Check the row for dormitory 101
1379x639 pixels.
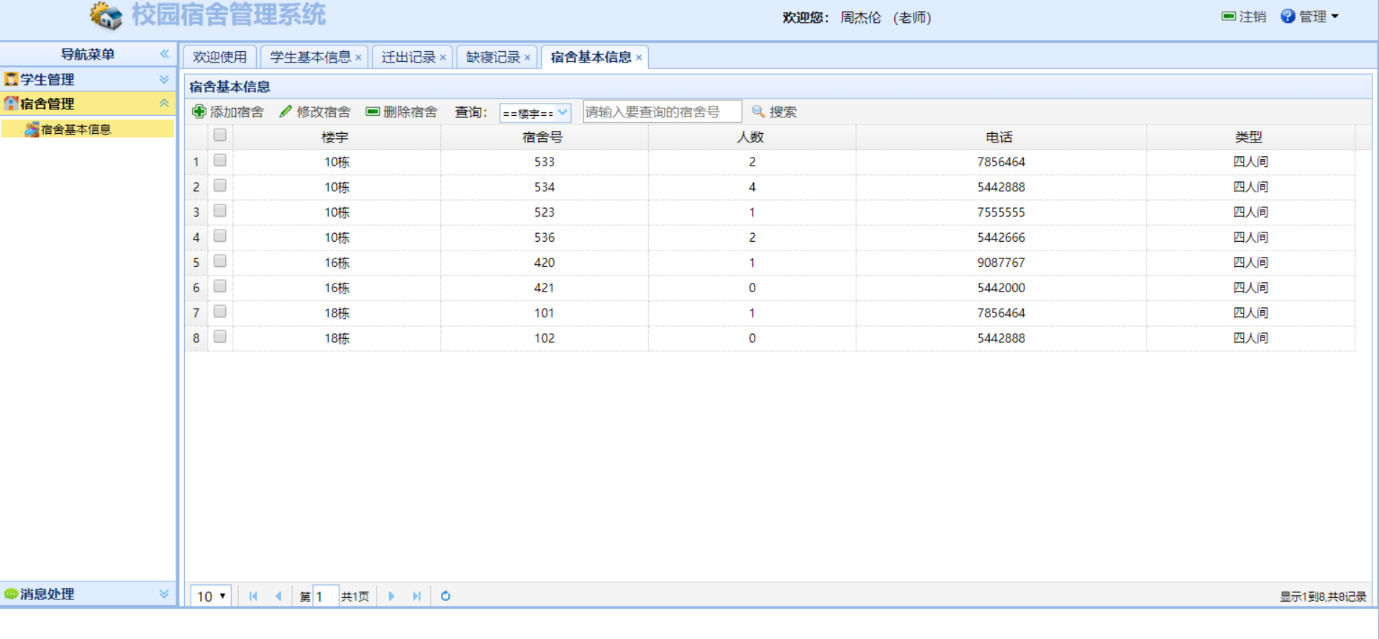(x=220, y=312)
